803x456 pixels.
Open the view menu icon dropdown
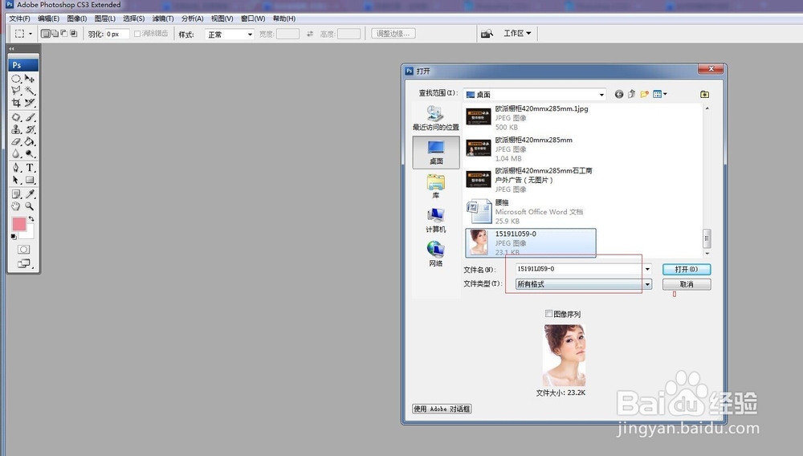point(659,94)
